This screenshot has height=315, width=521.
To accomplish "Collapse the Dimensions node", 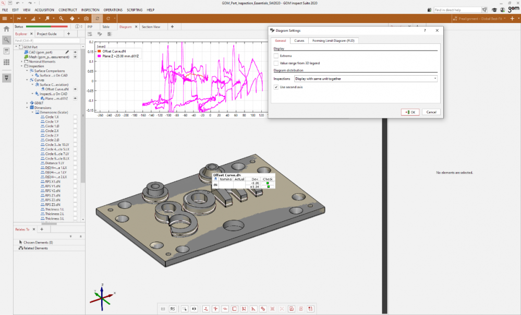I will pyautogui.click(x=27, y=107).
